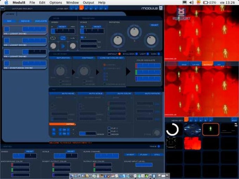Click the Saturation knob
The height and width of the screenshot is (179, 239).
click(x=60, y=71)
